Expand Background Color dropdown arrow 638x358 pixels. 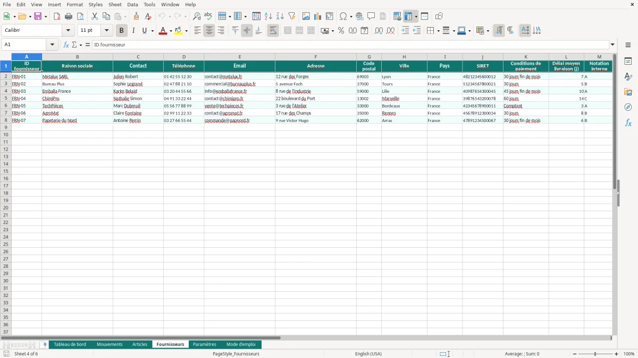tap(186, 31)
